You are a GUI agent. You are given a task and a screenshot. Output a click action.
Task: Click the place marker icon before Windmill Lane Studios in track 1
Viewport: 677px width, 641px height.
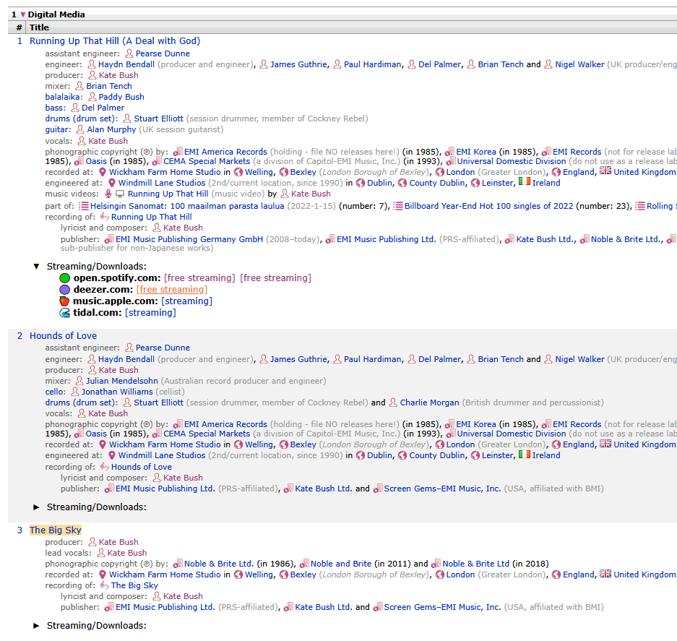[112, 183]
